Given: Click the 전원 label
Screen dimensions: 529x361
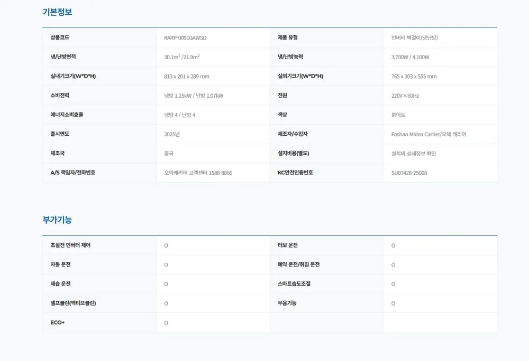Looking at the screenshot, I should pos(282,95).
